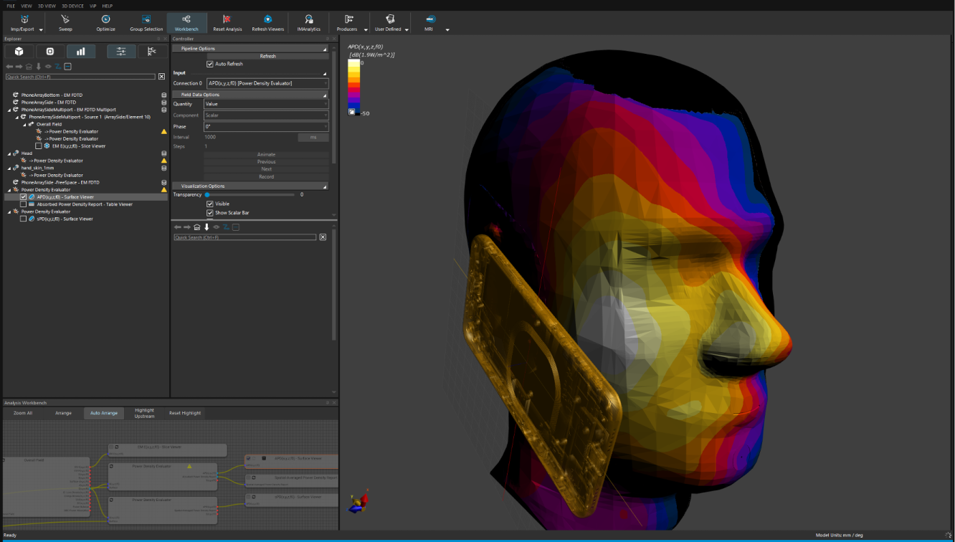The height and width of the screenshot is (542, 955).
Task: Select the Workbench toolbar icon
Action: [x=186, y=22]
